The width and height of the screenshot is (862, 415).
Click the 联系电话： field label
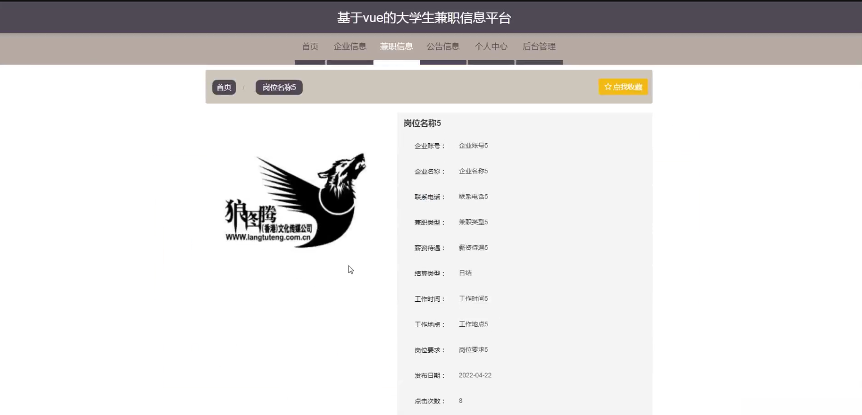(x=430, y=197)
